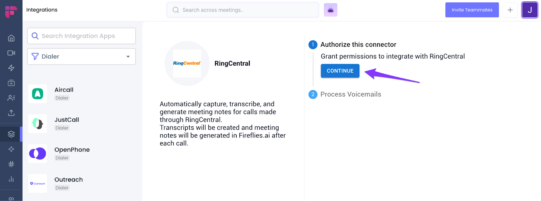
Task: Collapse the Dialer filter using its chevron
Action: pyautogui.click(x=128, y=56)
